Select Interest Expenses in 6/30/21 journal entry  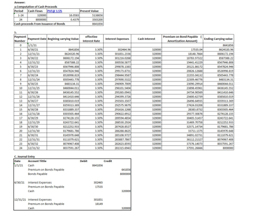(40, 183)
